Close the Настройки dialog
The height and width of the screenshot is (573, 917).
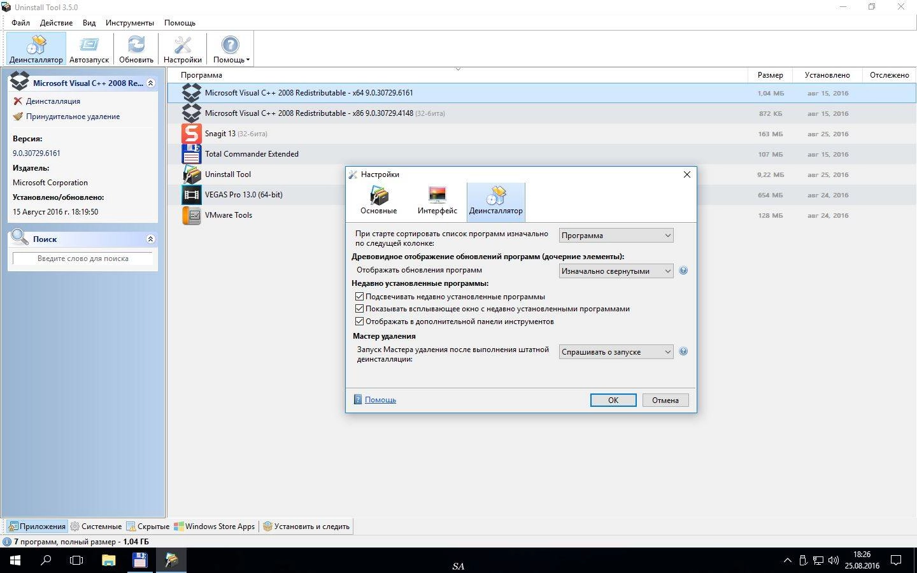tap(686, 174)
